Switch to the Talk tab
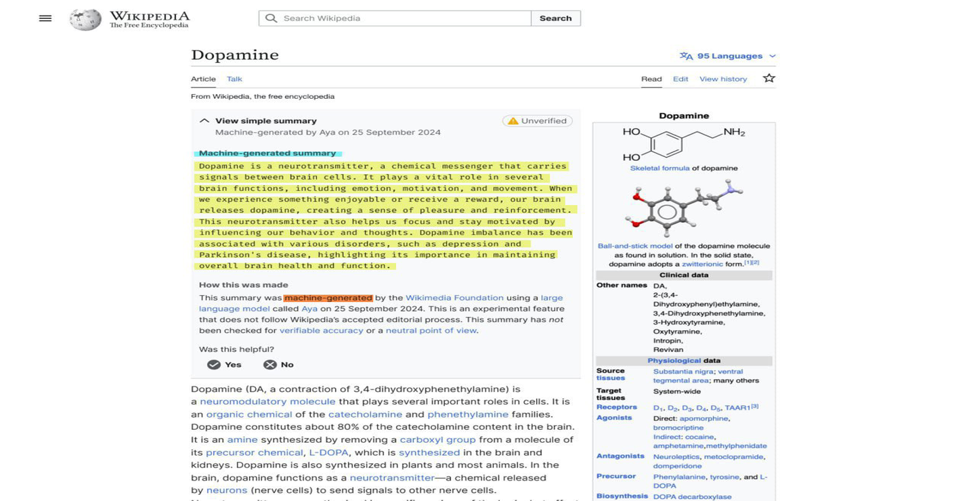 [x=234, y=79]
